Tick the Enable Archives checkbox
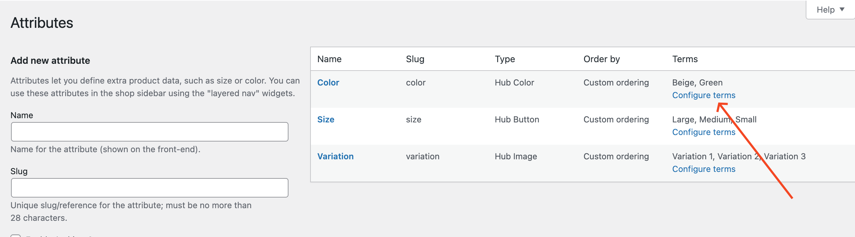The width and height of the screenshot is (855, 237). [16, 236]
